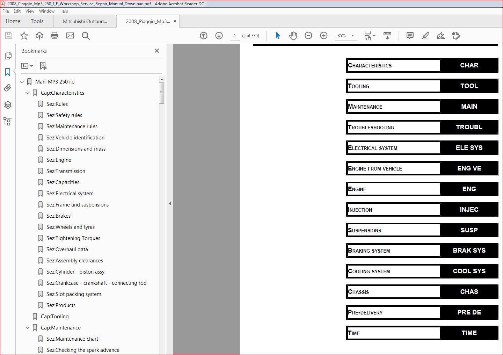Click the read mode scrolling icon
Image resolution: width=503 pixels, height=355 pixels.
(x=387, y=36)
